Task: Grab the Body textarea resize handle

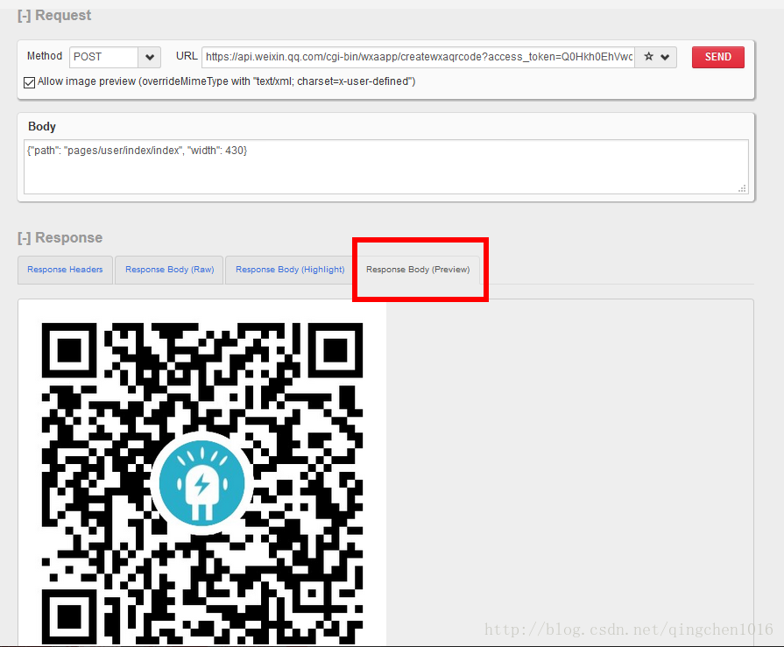Action: point(743,188)
